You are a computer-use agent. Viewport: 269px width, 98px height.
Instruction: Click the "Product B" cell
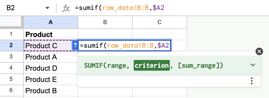51,91
